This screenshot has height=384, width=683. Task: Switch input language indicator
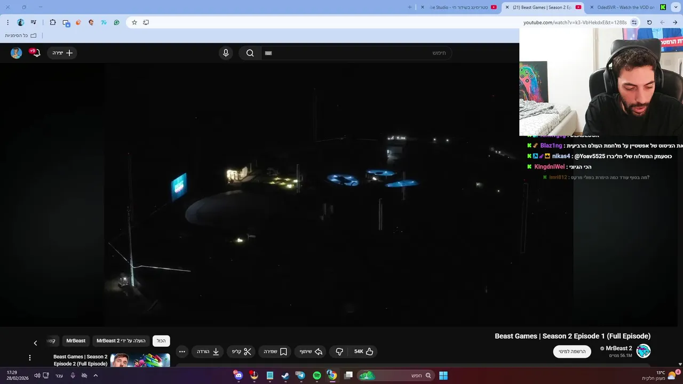(59, 375)
